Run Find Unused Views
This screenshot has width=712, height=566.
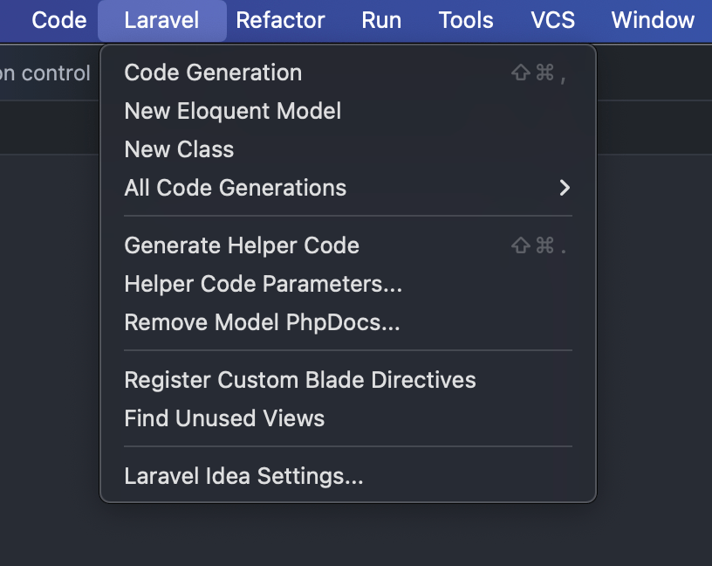(x=224, y=418)
